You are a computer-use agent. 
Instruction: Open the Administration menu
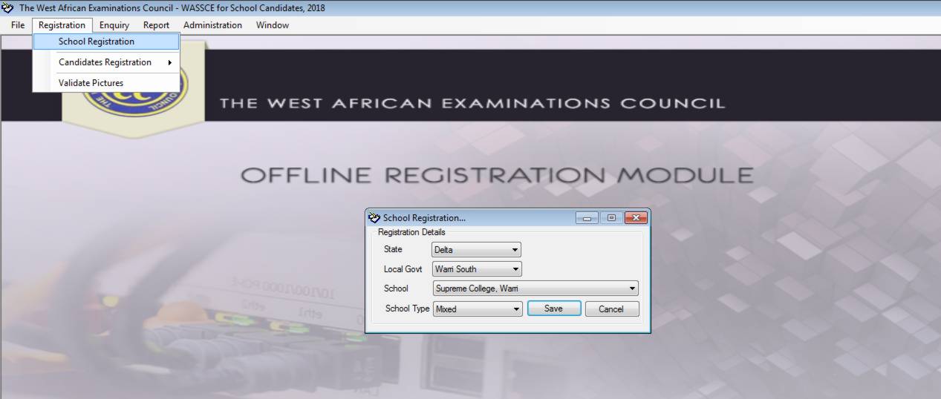point(212,25)
